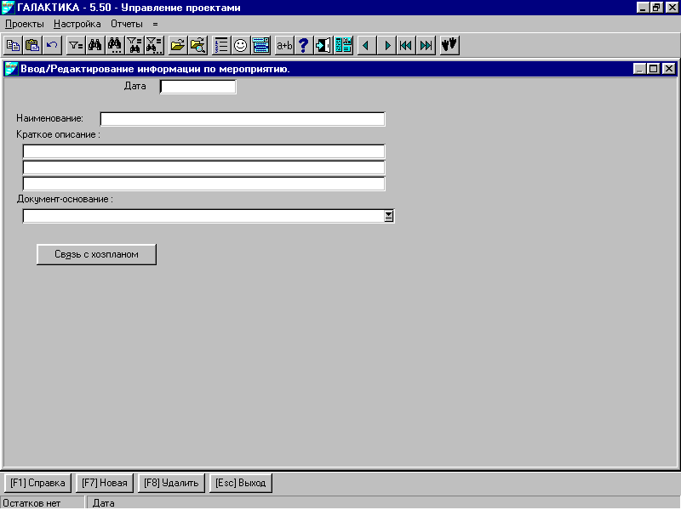Minimize the Ввод/Редактирование inner window
The image size is (681, 510).
[x=640, y=69]
